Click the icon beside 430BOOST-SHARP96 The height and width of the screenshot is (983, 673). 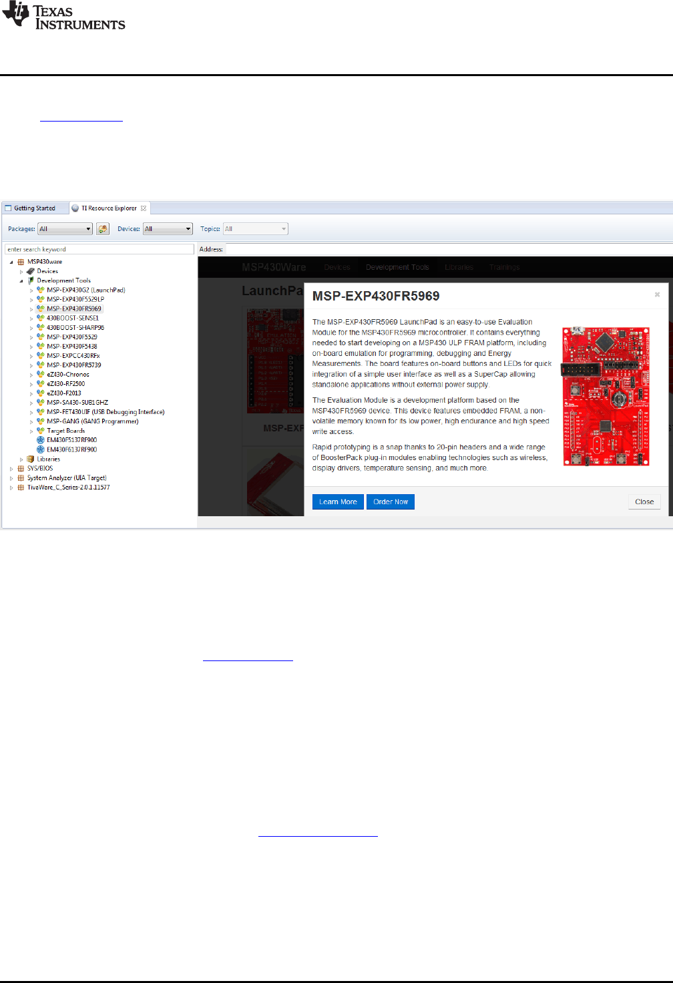41,327
